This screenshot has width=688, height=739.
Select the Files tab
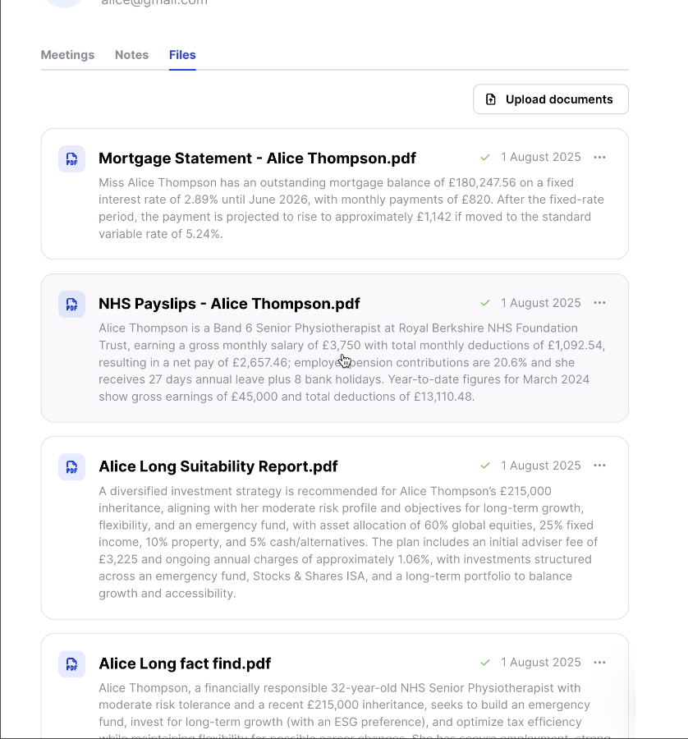click(182, 55)
